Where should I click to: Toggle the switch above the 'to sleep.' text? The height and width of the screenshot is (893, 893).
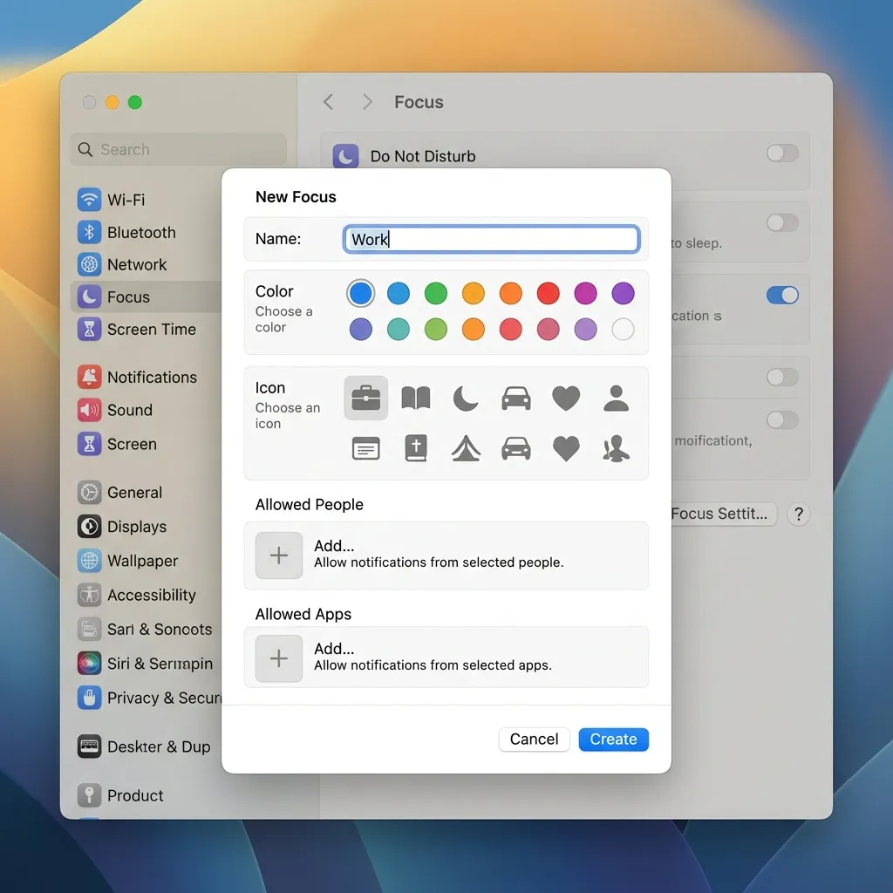pyautogui.click(x=782, y=222)
